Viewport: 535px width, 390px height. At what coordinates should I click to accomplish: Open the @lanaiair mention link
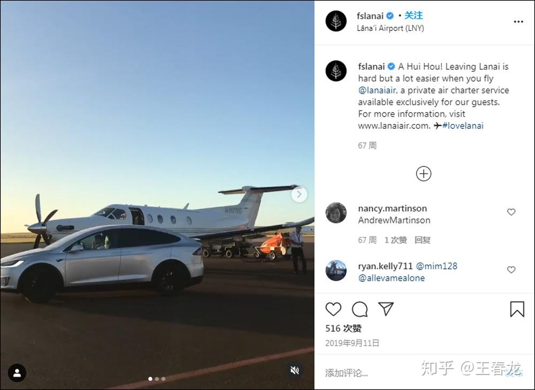coord(377,90)
